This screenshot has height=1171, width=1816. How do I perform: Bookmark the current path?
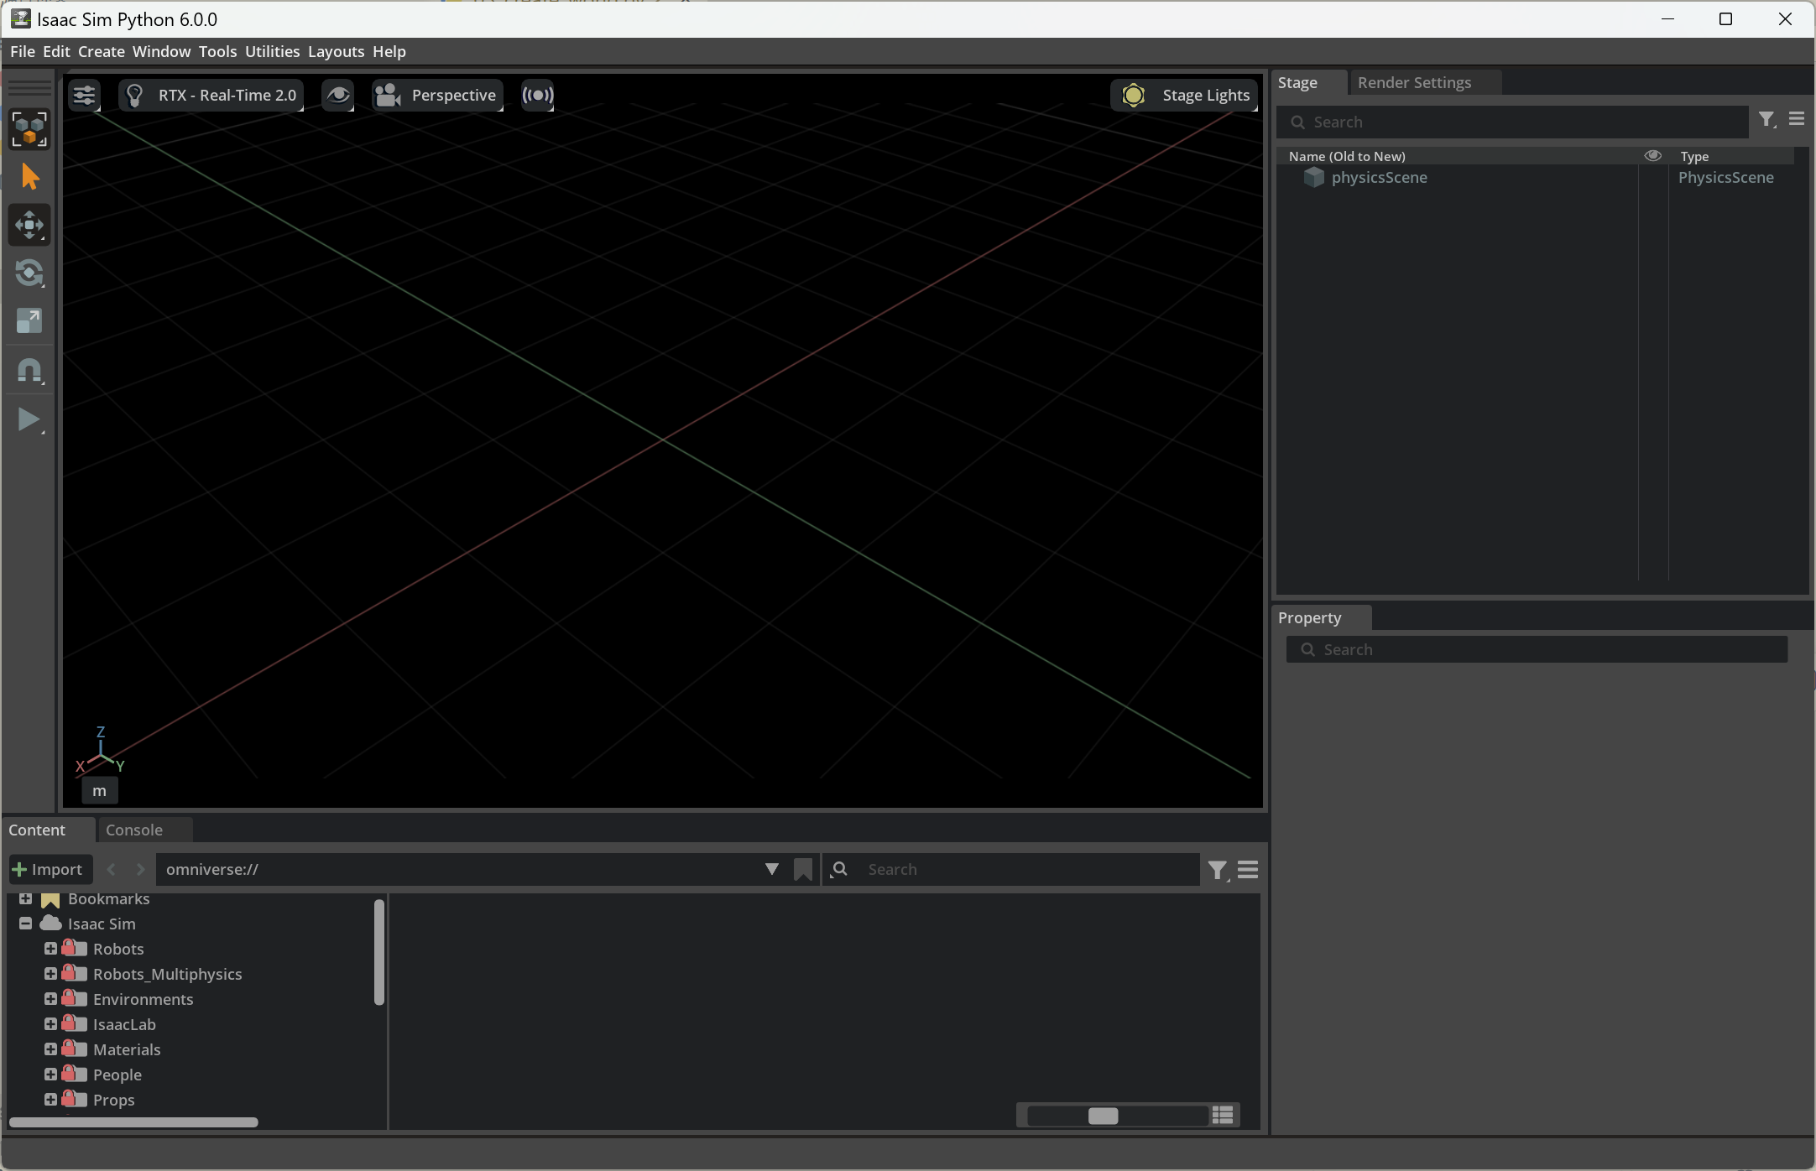803,869
